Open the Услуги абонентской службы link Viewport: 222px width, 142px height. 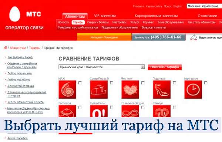click(x=26, y=102)
